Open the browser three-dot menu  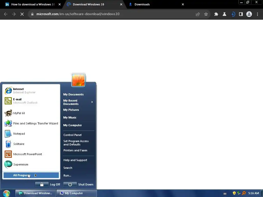point(257,14)
